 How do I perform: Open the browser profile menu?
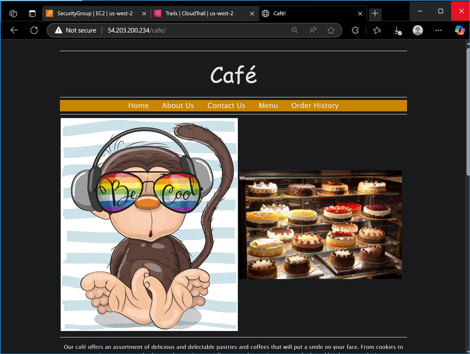(x=418, y=30)
